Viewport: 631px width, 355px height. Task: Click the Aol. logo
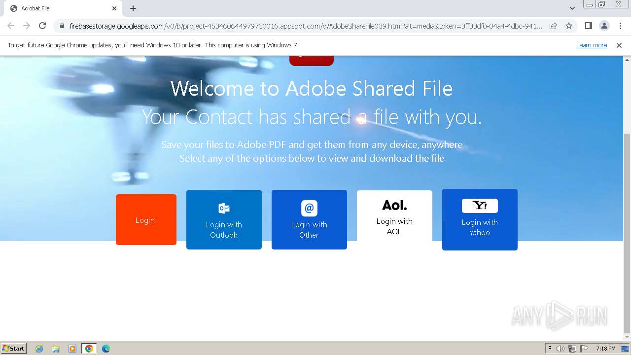point(394,205)
